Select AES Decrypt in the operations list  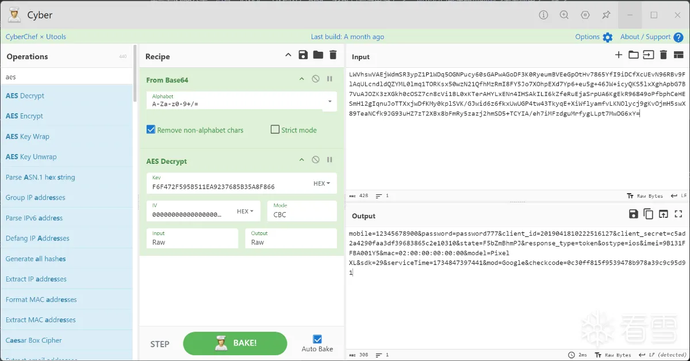[66, 96]
